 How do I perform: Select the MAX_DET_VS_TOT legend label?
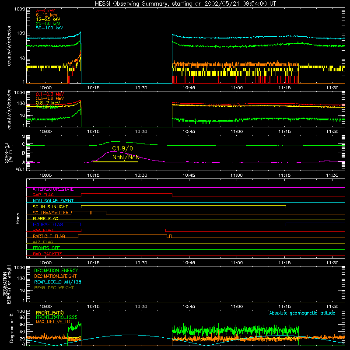pos(54,322)
